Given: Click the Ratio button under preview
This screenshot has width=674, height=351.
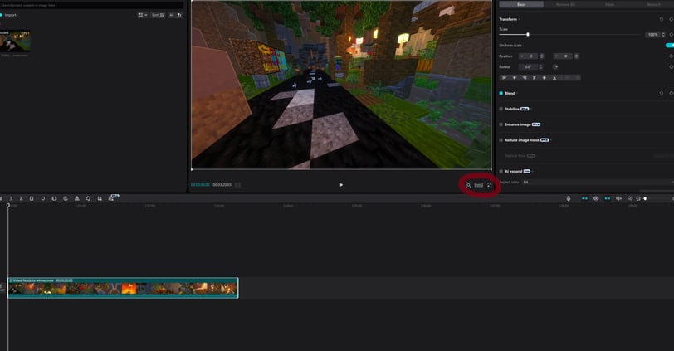Looking at the screenshot, I should 479,185.
